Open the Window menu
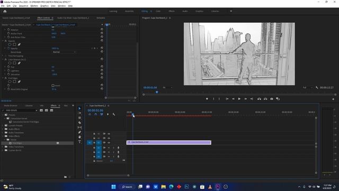 (x=62, y=6)
